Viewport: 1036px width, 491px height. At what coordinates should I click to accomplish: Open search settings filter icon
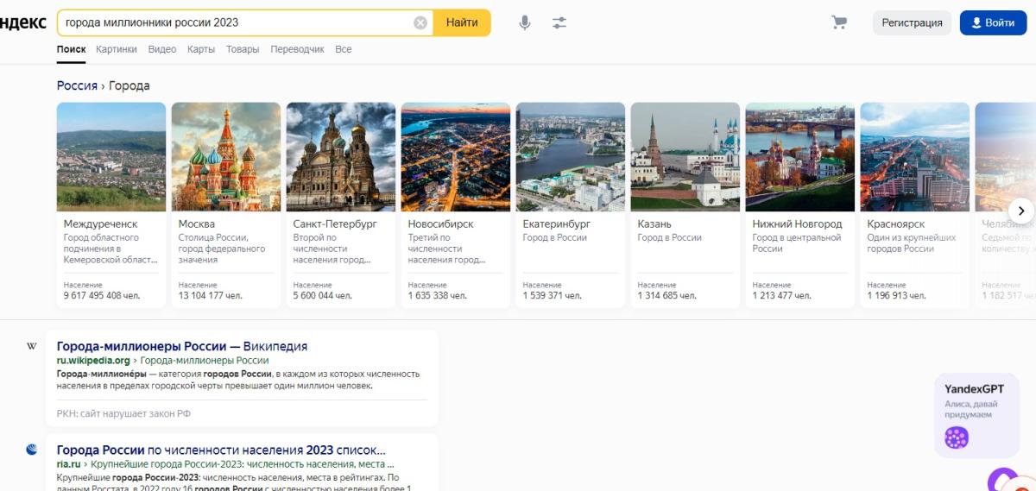[x=559, y=23]
